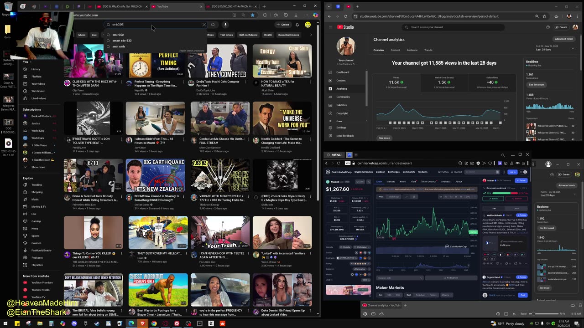Viewport: 584px width, 328px height.
Task: Click the Opera search tabs magnifier icon
Action: 503,155
